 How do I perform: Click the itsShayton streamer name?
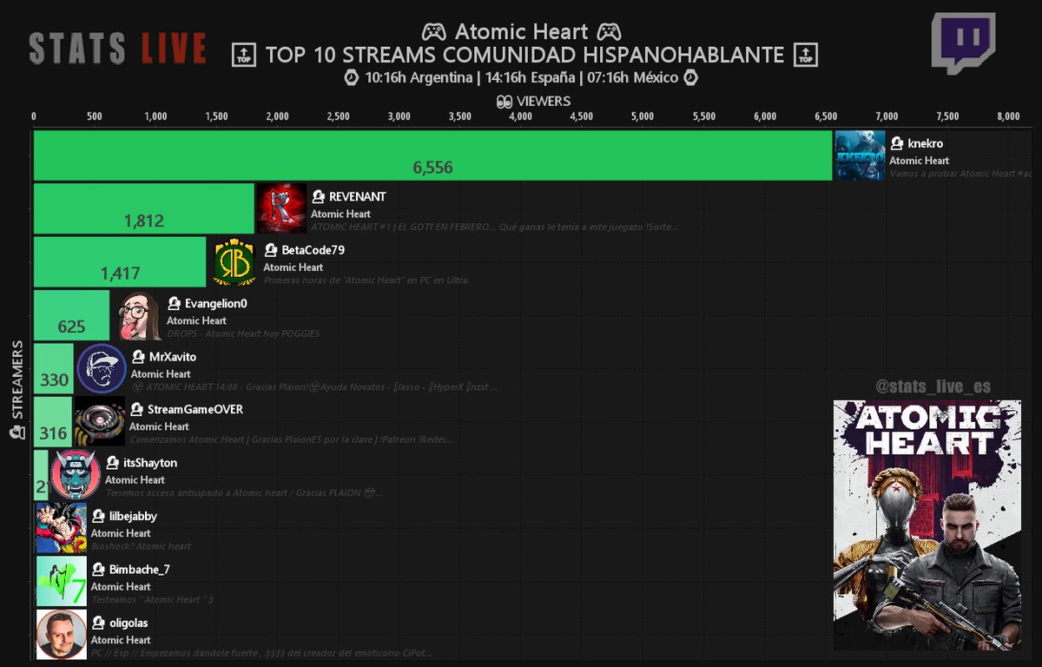click(150, 463)
